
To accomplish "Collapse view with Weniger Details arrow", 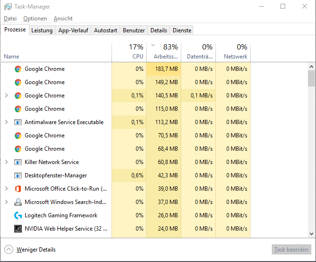I will pyautogui.click(x=9, y=250).
